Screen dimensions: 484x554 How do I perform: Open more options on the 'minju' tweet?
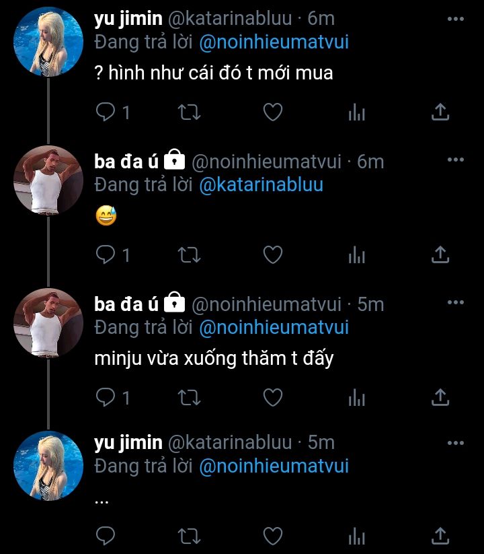[x=456, y=302]
